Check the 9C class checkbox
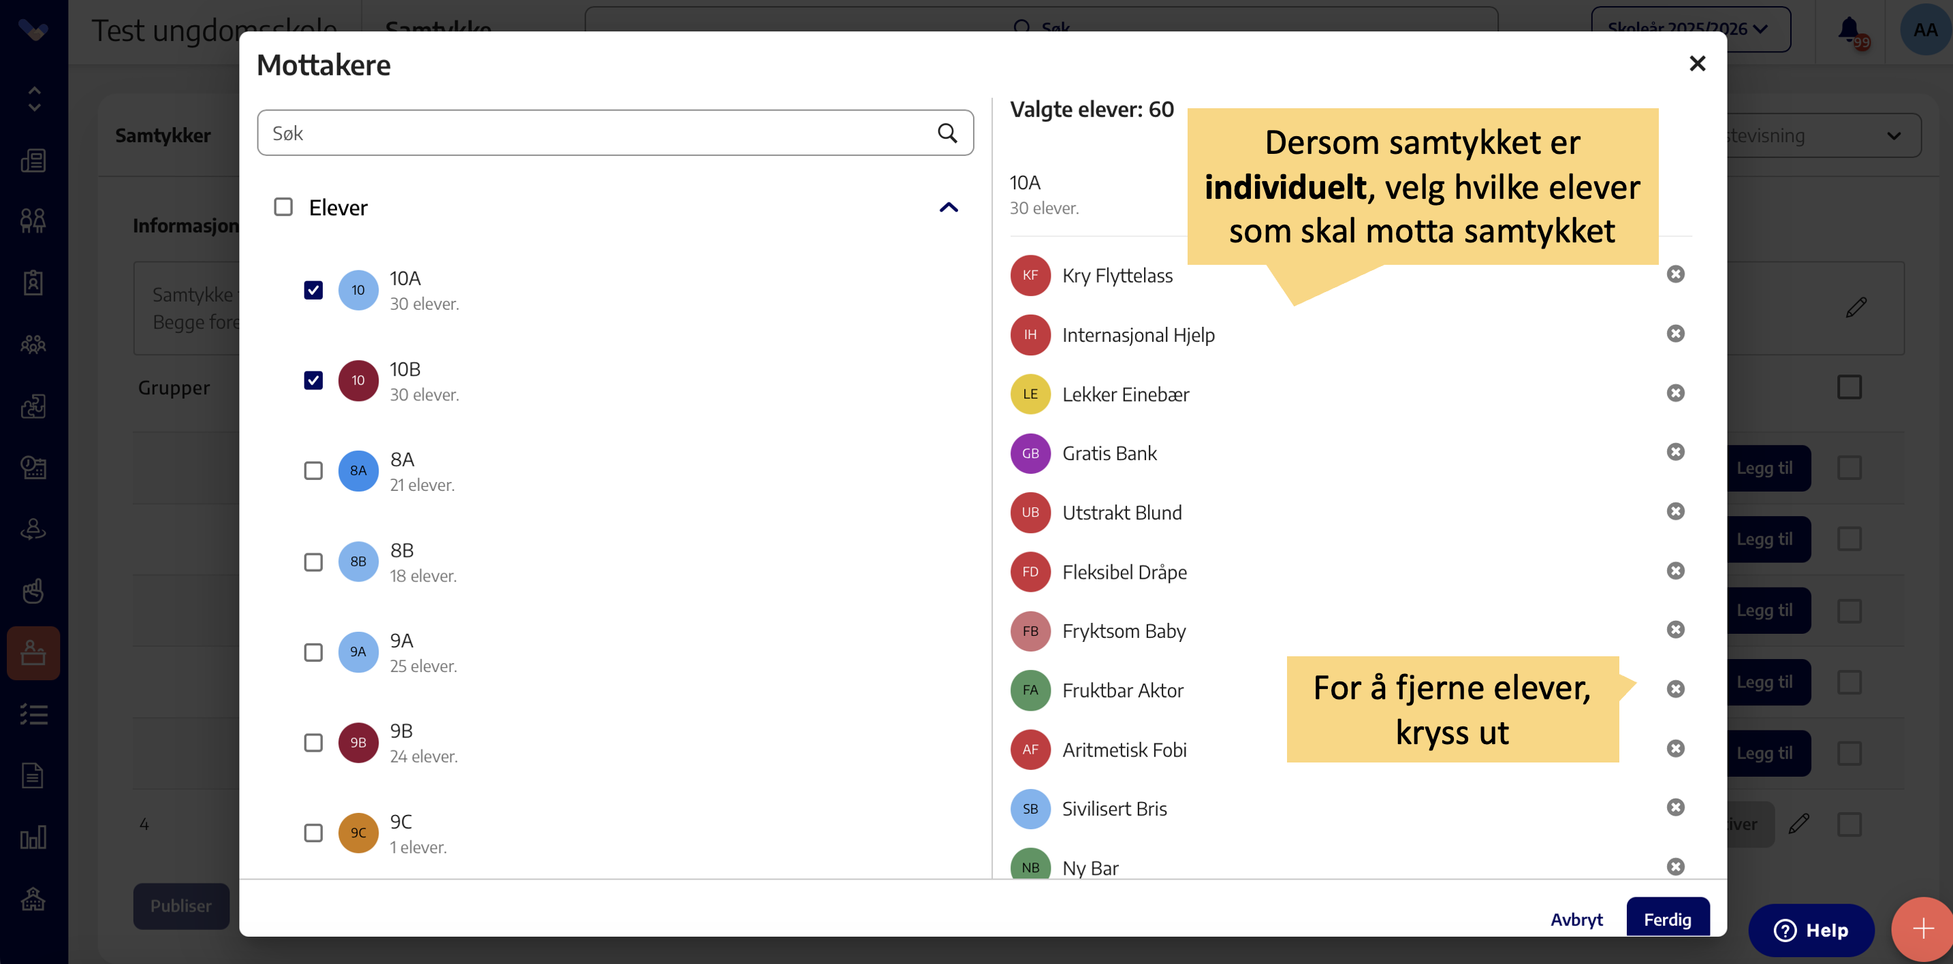 pyautogui.click(x=313, y=833)
